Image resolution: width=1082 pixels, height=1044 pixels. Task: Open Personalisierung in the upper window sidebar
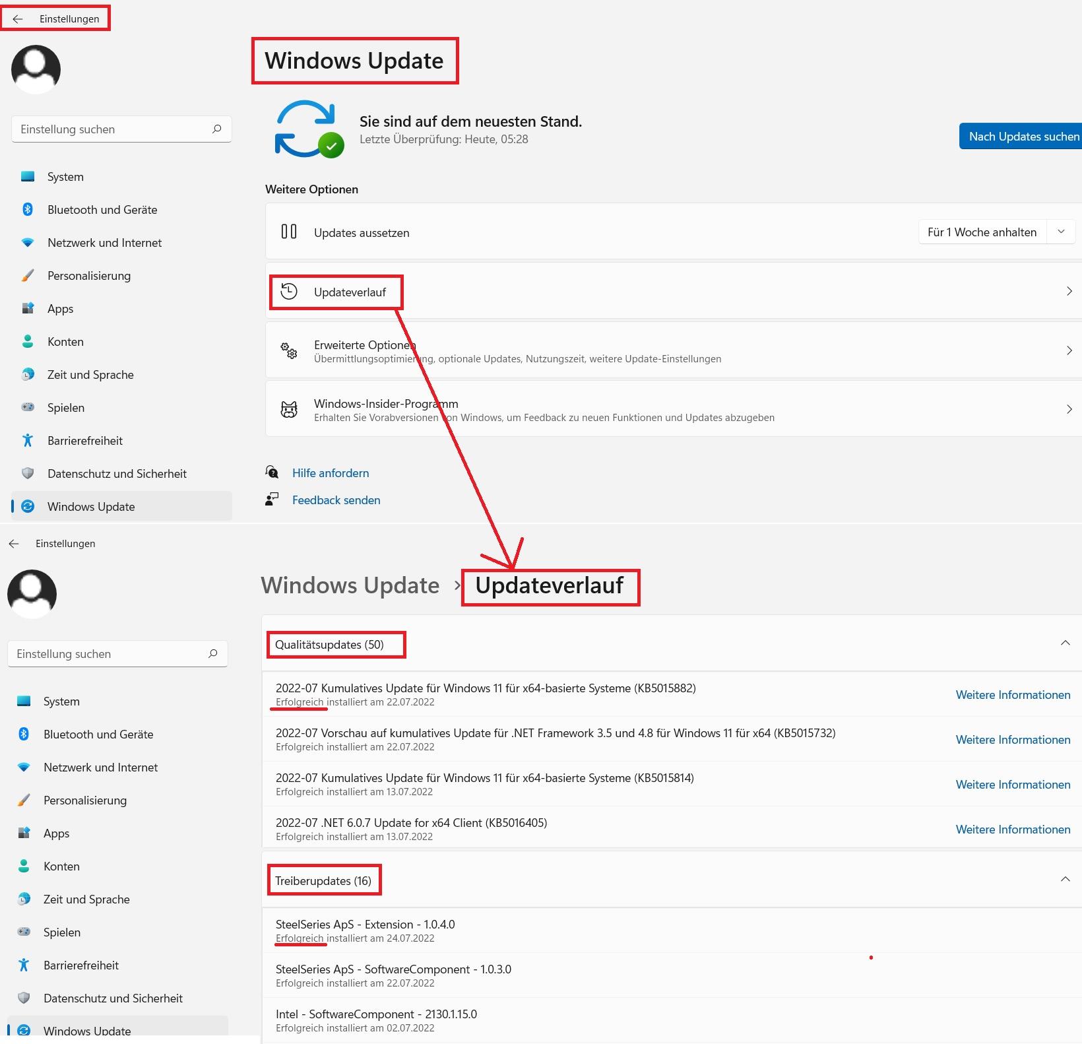122,276
